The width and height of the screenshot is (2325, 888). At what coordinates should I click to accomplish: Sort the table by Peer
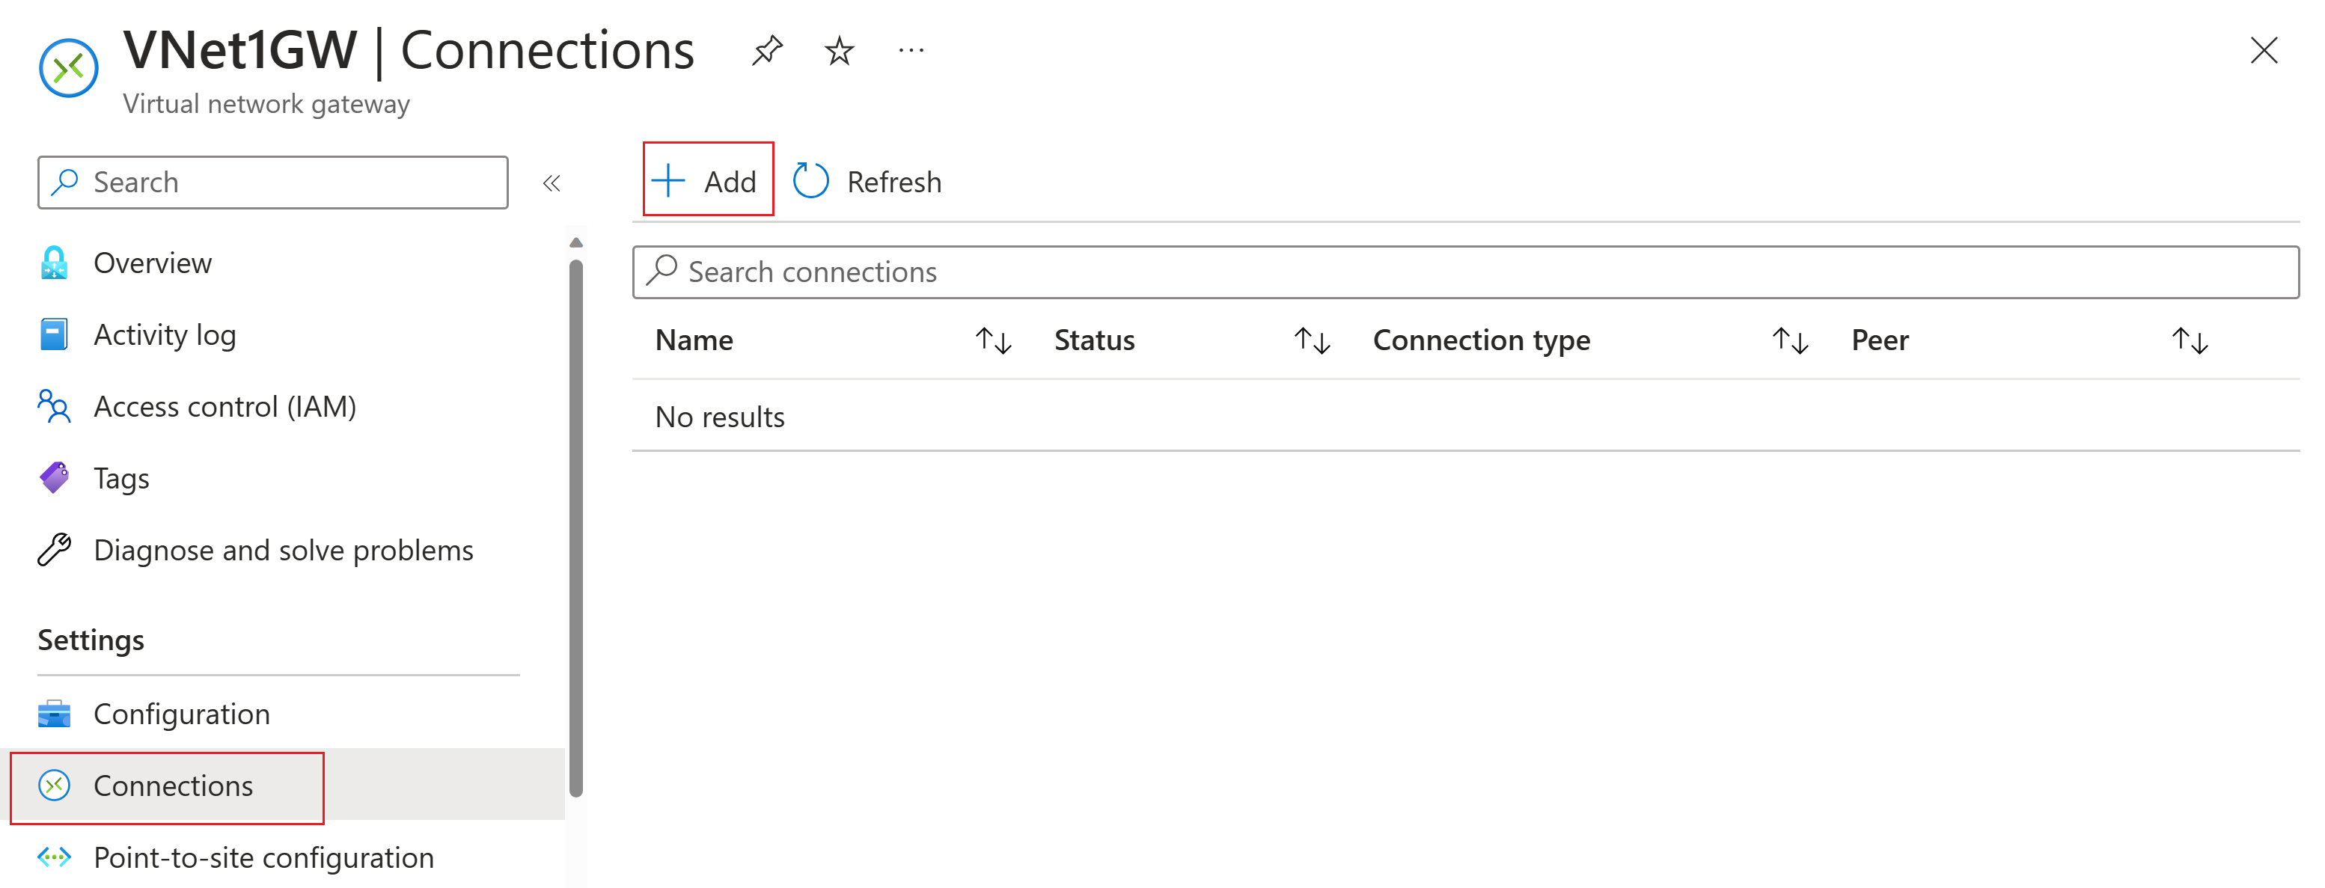1880,340
